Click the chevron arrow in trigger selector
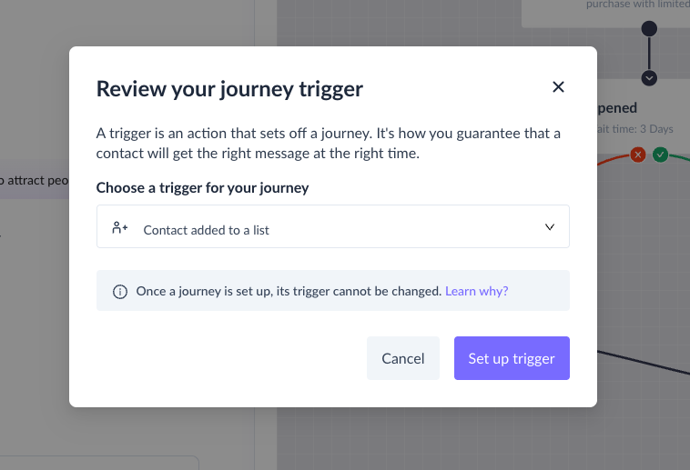This screenshot has width=690, height=470. pyautogui.click(x=550, y=227)
